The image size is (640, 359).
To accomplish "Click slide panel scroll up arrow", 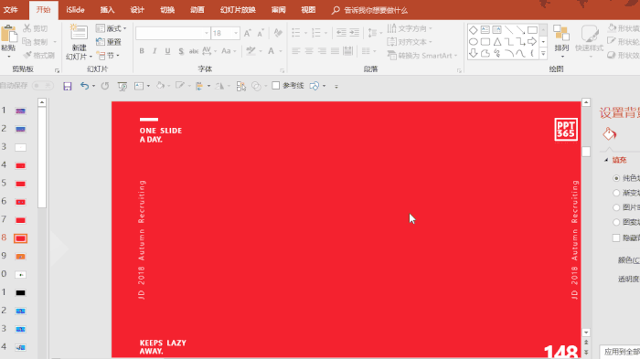I will pyautogui.click(x=42, y=102).
